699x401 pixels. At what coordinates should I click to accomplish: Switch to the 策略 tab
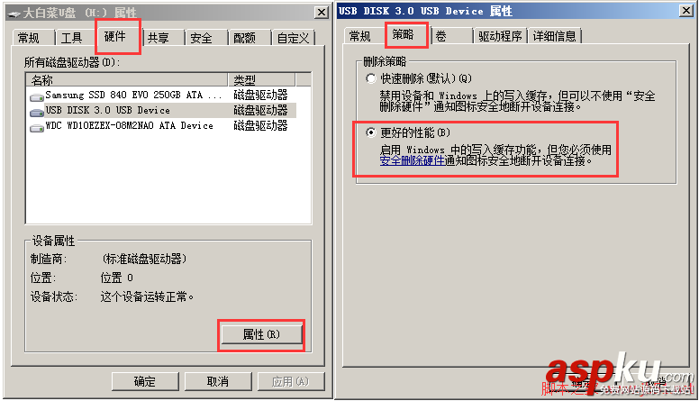403,34
